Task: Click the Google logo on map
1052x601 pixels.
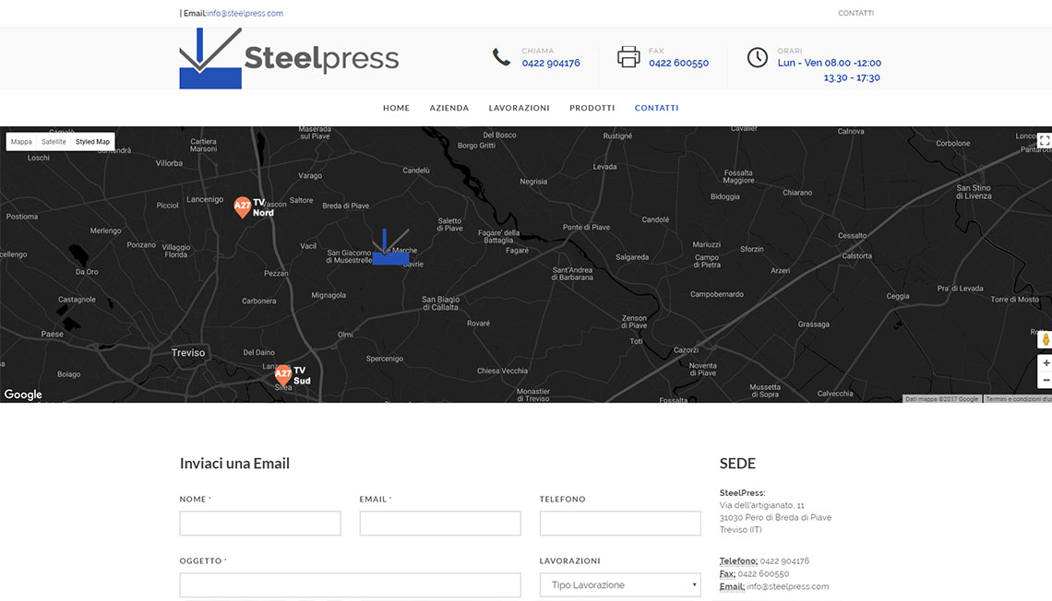Action: 23,394
